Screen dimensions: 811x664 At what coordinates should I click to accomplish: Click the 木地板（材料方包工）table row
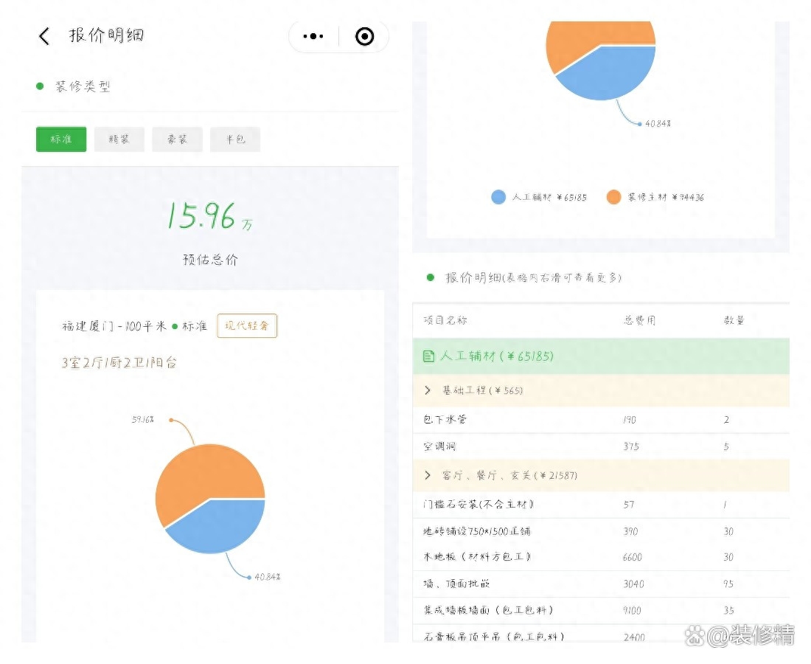(600, 557)
